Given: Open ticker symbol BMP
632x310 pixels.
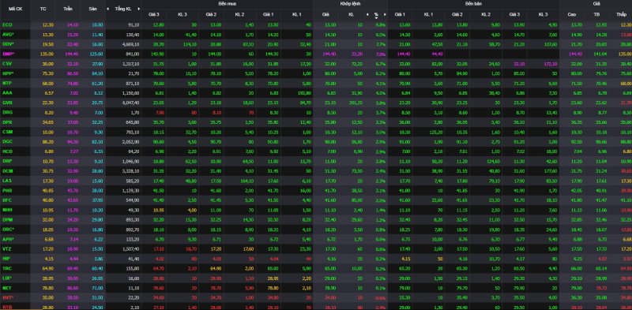Looking at the screenshot, I should pos(8,54).
